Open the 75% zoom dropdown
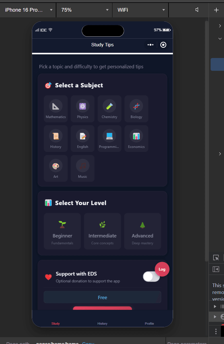Viewport: 224px width, 344px height. pyautogui.click(x=85, y=10)
